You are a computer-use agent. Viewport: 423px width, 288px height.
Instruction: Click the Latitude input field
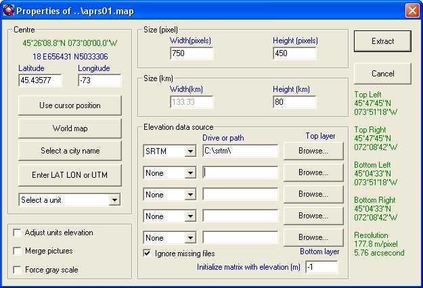tap(40, 80)
